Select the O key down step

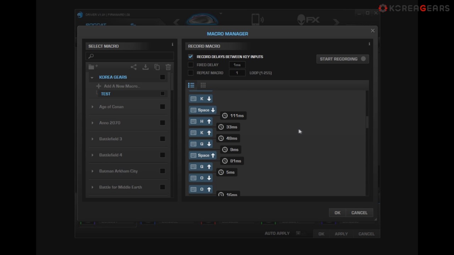(201, 178)
